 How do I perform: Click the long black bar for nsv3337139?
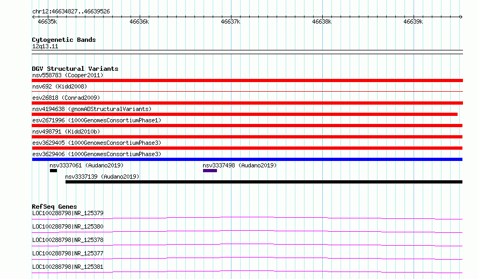[264, 182]
